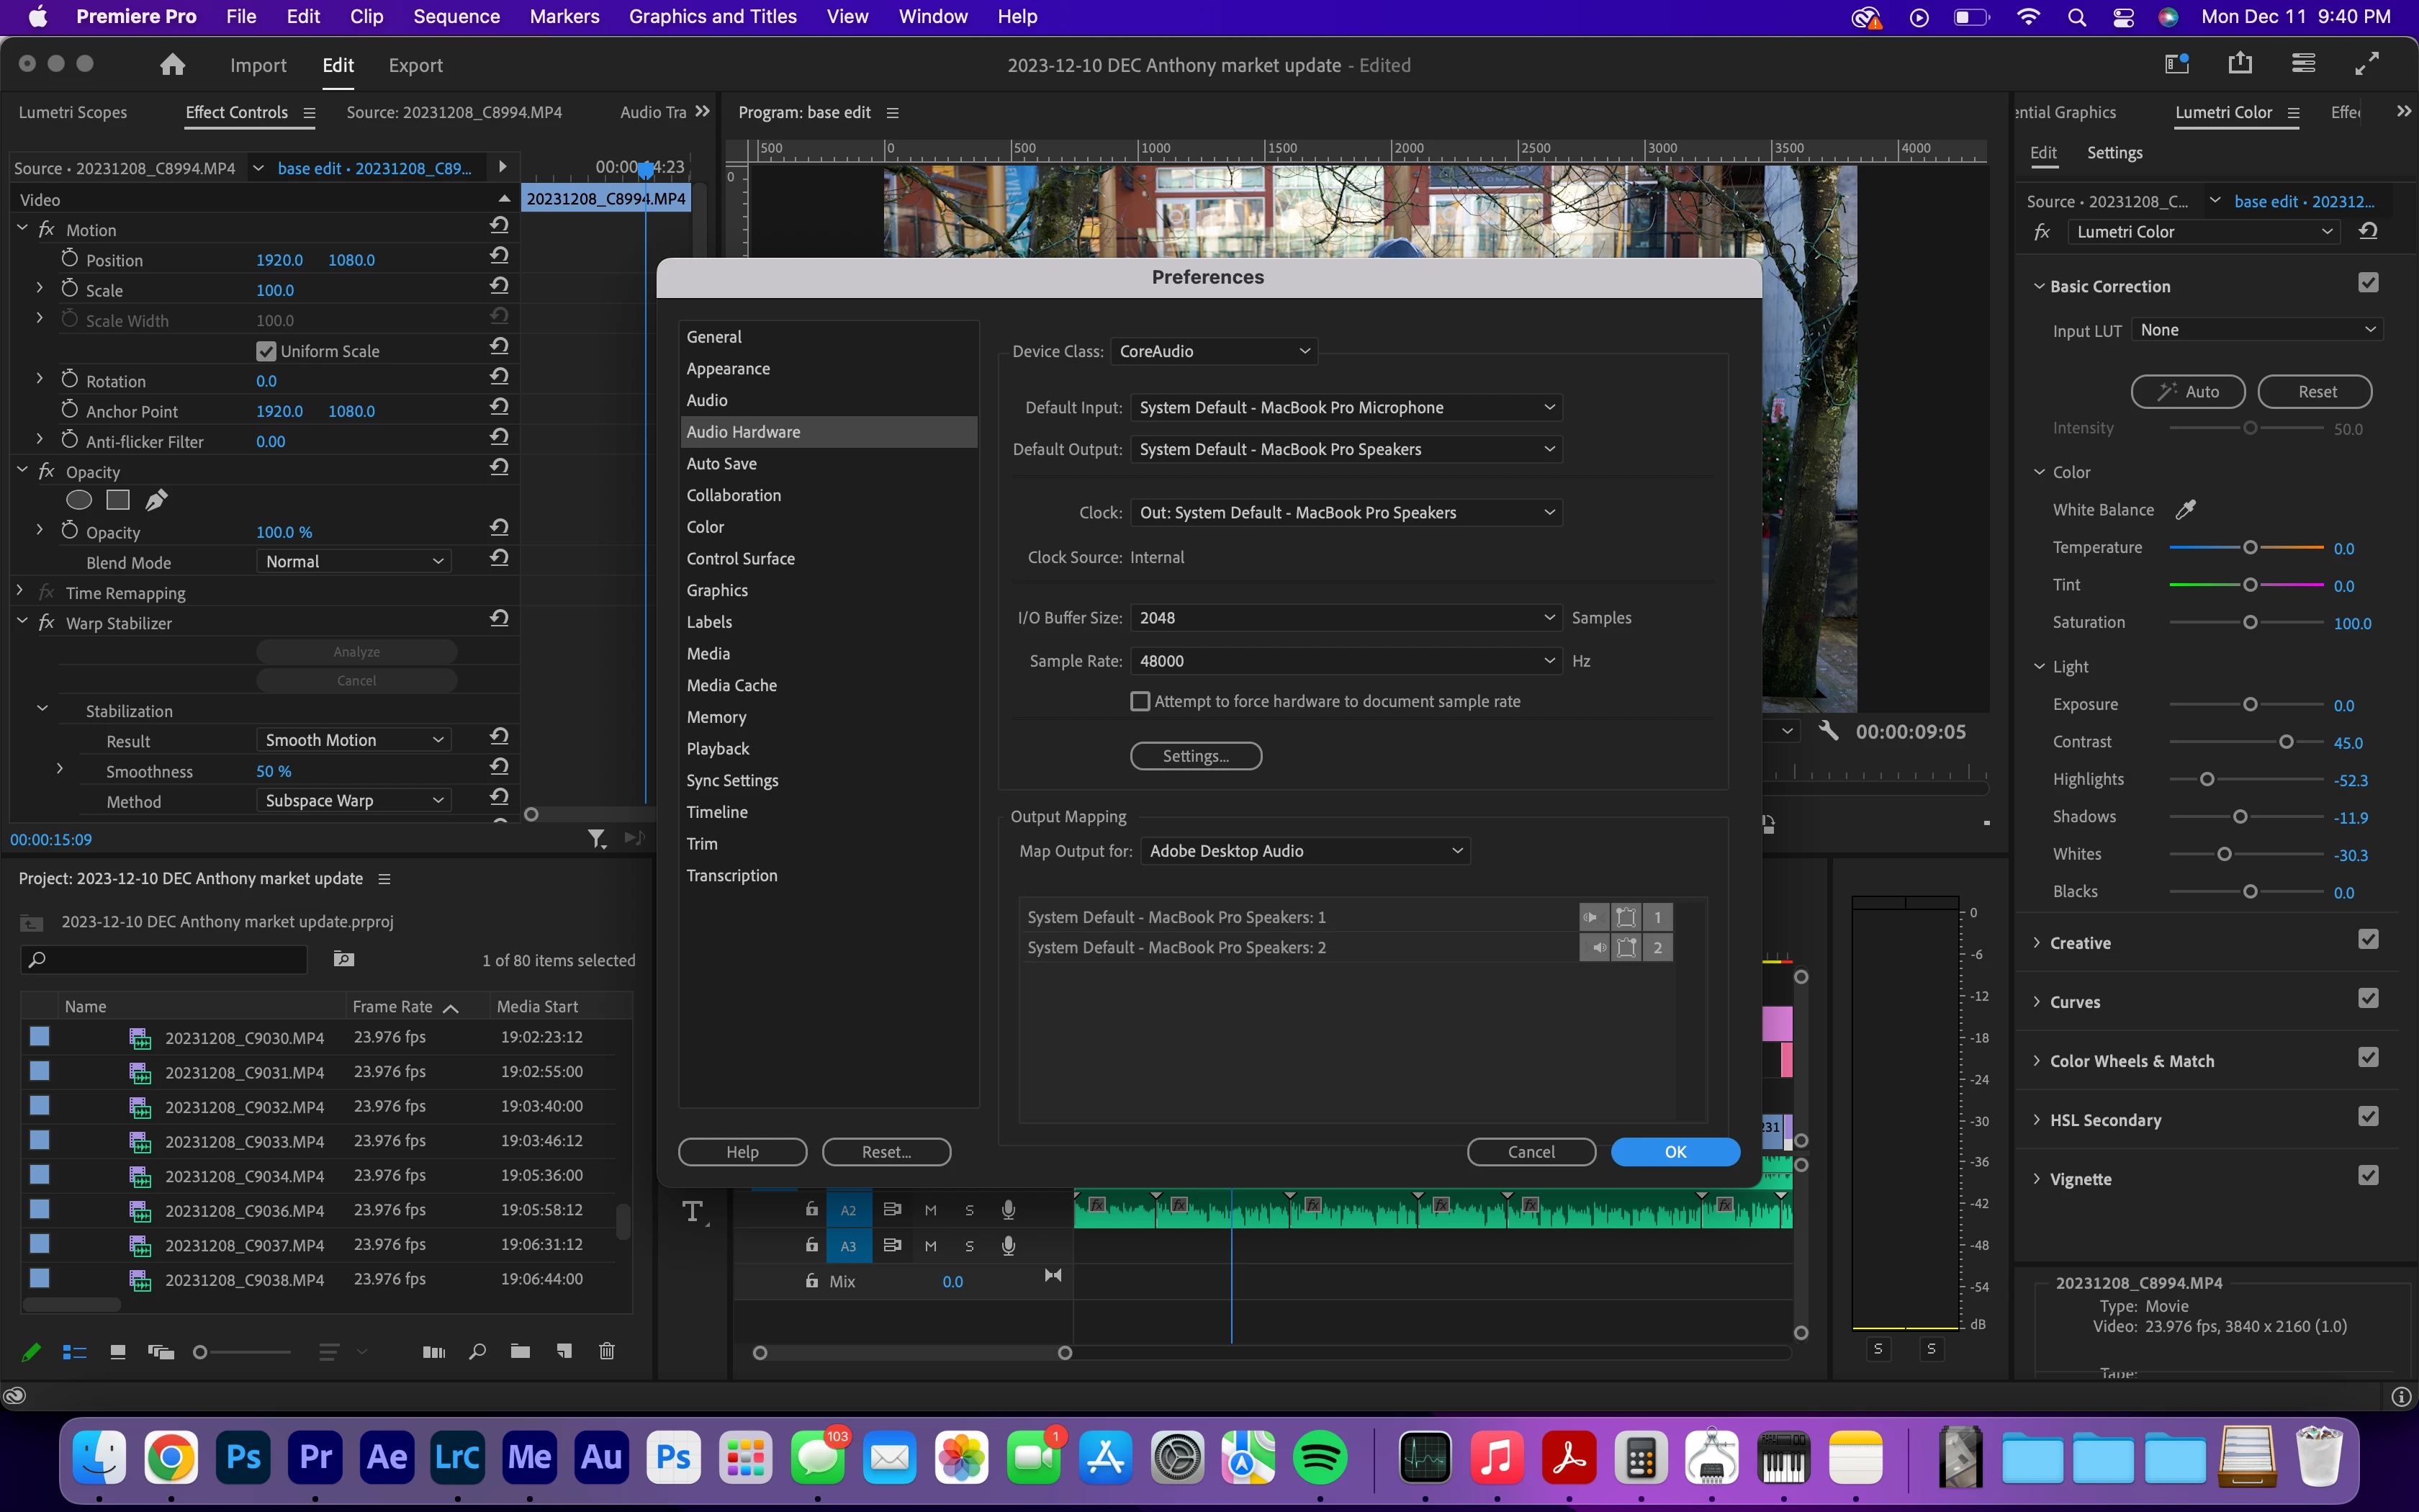2419x1512 pixels.
Task: Select the Type tool in the timeline toolbar
Action: coord(693,1212)
